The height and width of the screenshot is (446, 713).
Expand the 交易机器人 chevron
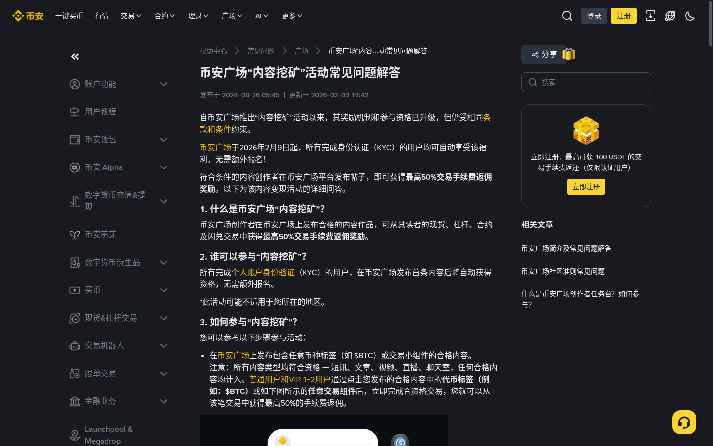(164, 346)
